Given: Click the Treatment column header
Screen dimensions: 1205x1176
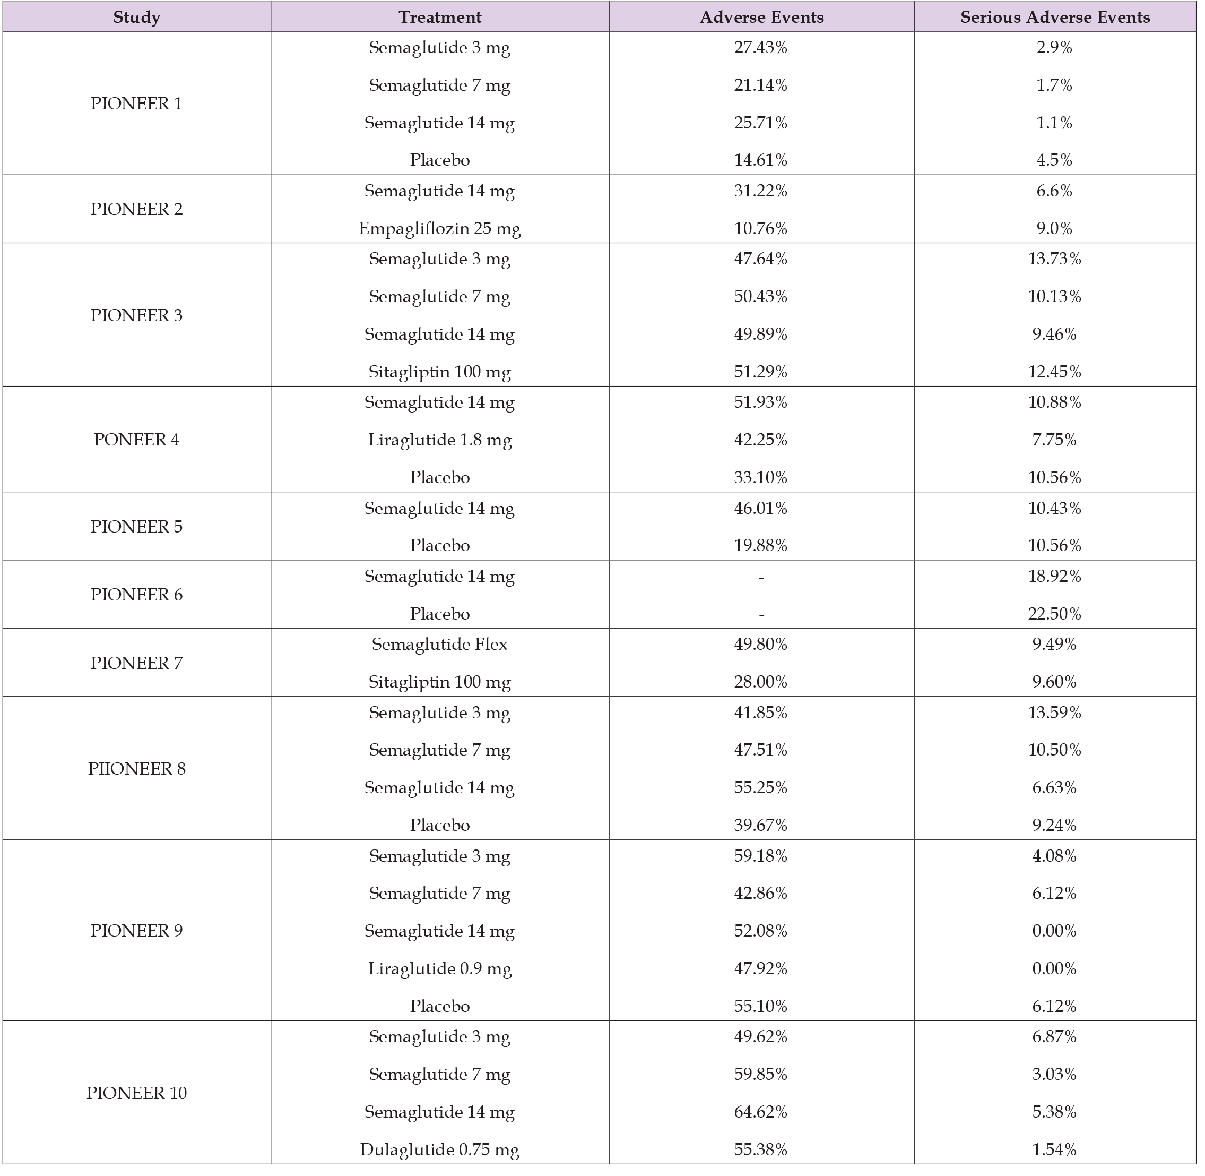Looking at the screenshot, I should 439,18.
